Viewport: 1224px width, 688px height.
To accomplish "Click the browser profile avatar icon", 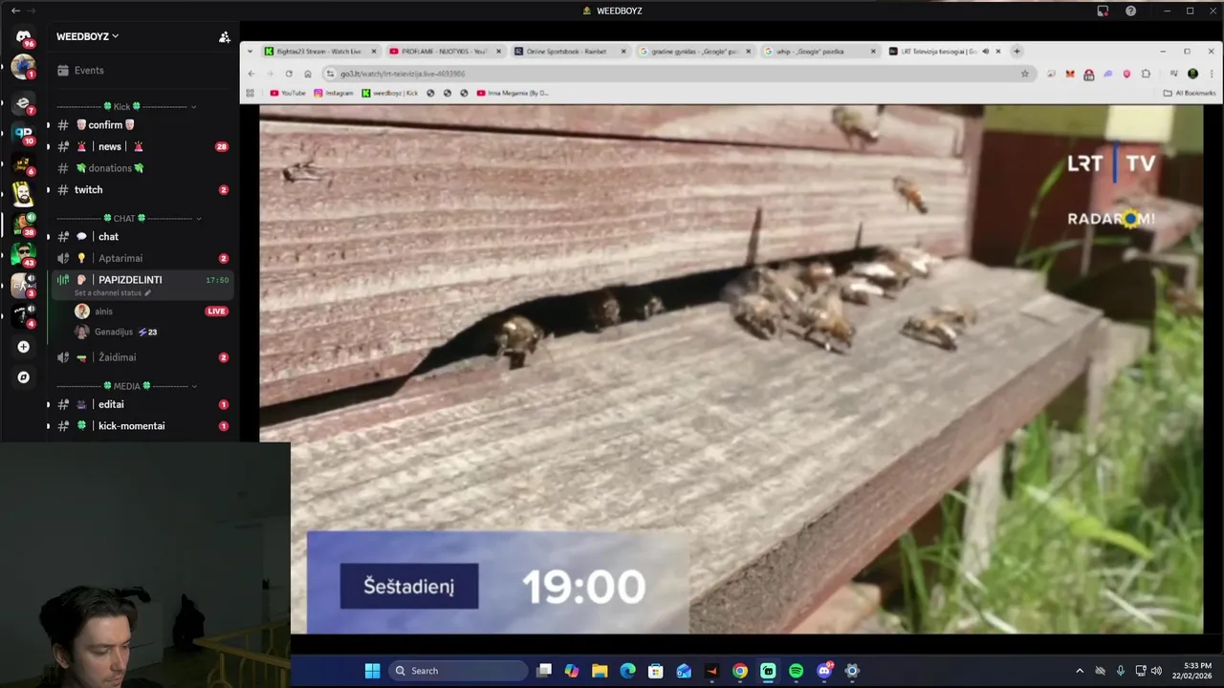I will pos(1192,74).
